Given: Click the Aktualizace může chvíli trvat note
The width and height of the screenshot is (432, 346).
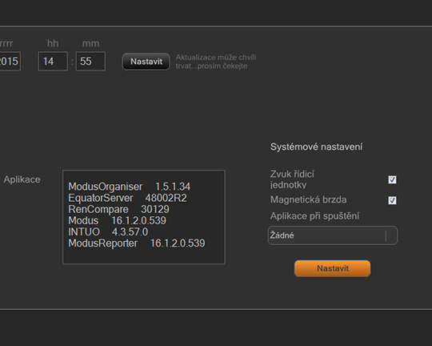Looking at the screenshot, I should pyautogui.click(x=216, y=62).
